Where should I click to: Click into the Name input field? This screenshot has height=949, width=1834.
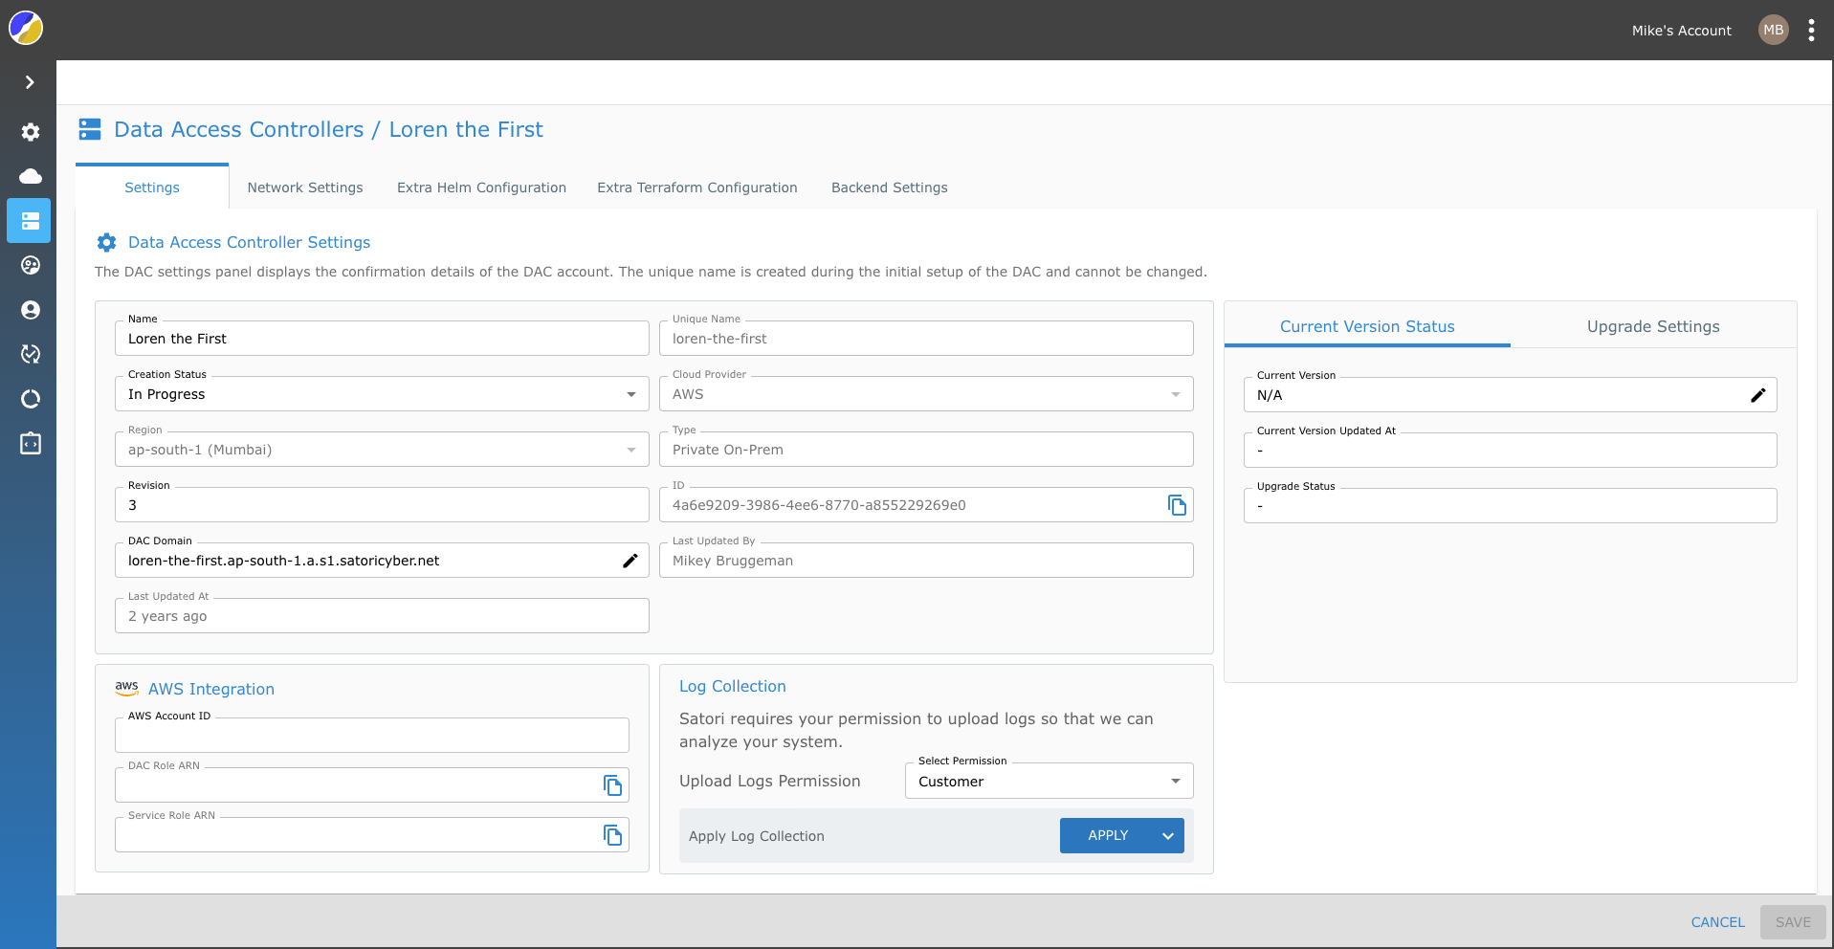coord(382,339)
